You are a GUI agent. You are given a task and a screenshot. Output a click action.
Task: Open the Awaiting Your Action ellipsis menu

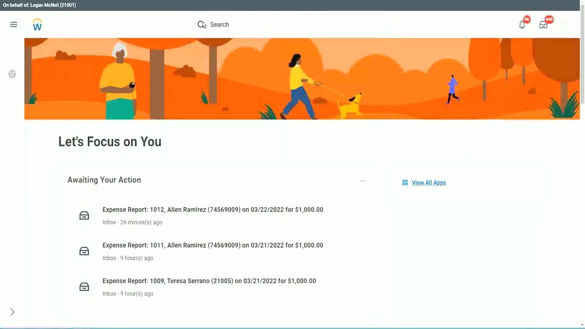[363, 181]
